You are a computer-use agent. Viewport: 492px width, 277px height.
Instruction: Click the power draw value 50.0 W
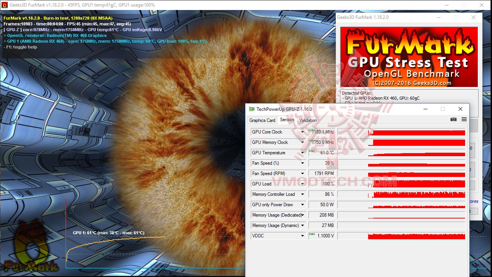pos(322,205)
